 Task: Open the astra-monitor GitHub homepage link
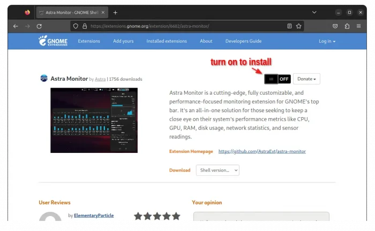[x=262, y=151]
